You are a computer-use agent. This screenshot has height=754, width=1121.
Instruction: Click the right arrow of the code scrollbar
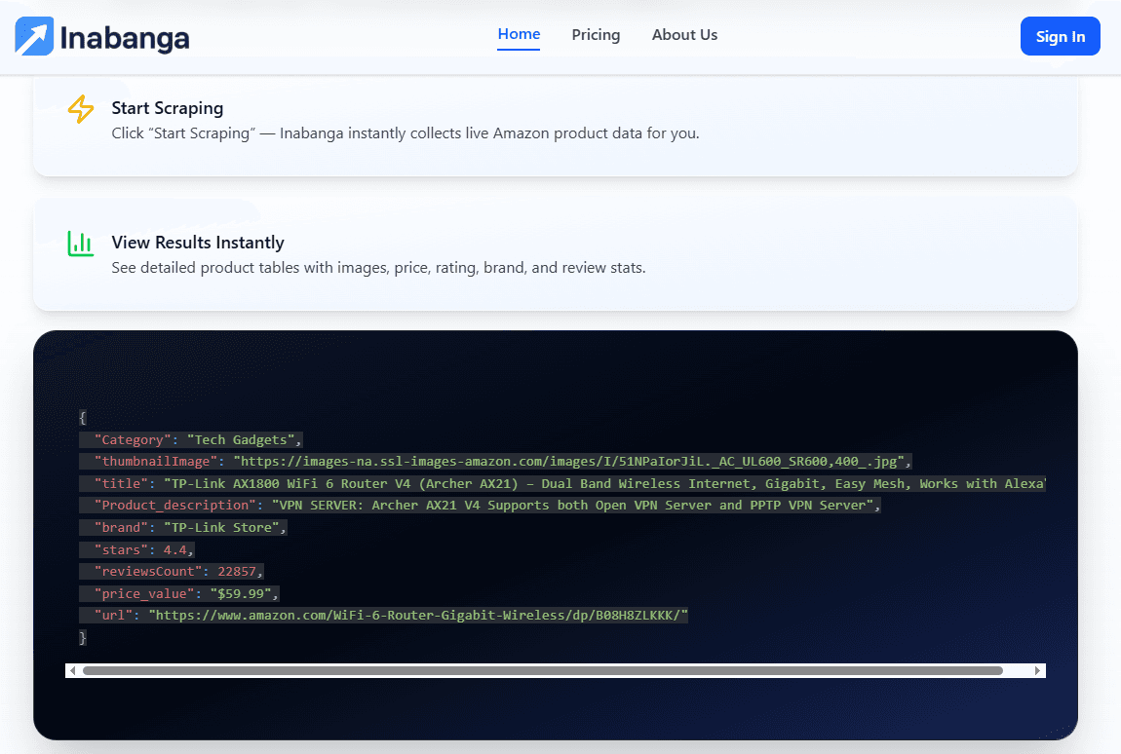[1036, 670]
